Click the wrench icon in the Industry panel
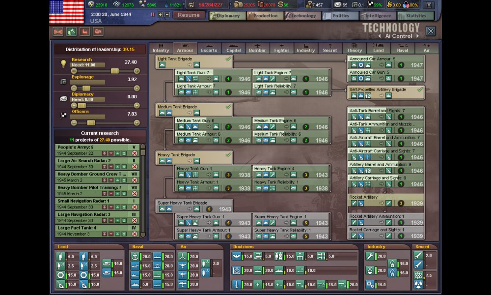The image size is (491, 295). click(x=370, y=256)
